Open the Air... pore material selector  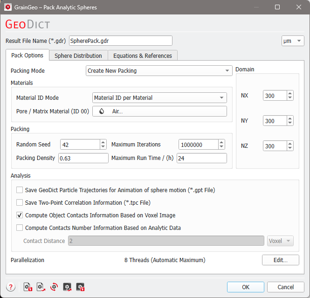coord(159,111)
